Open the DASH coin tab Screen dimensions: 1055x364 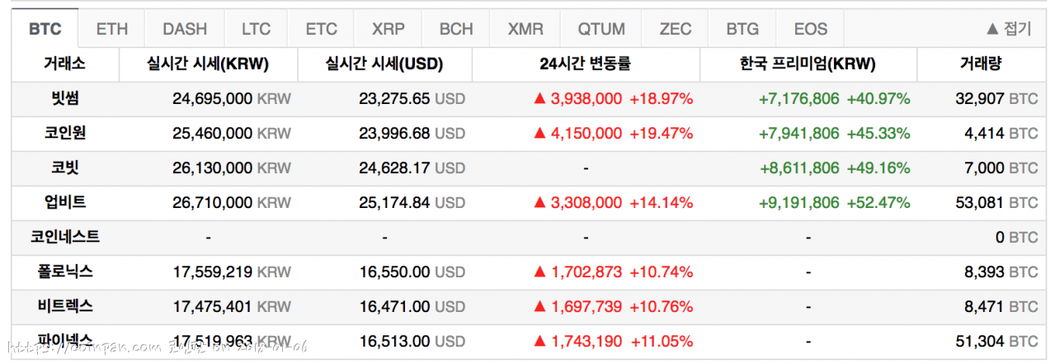pos(185,29)
